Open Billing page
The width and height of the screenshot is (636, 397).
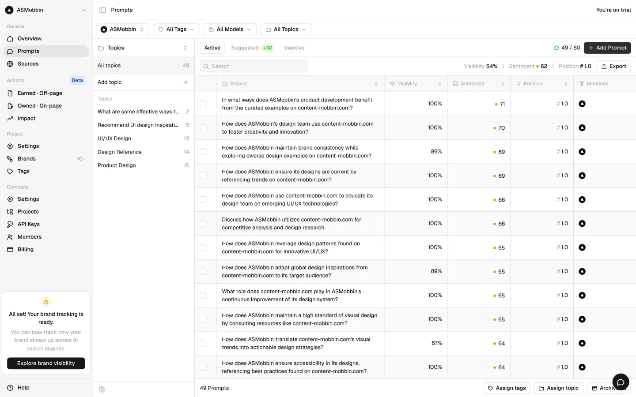click(46, 249)
